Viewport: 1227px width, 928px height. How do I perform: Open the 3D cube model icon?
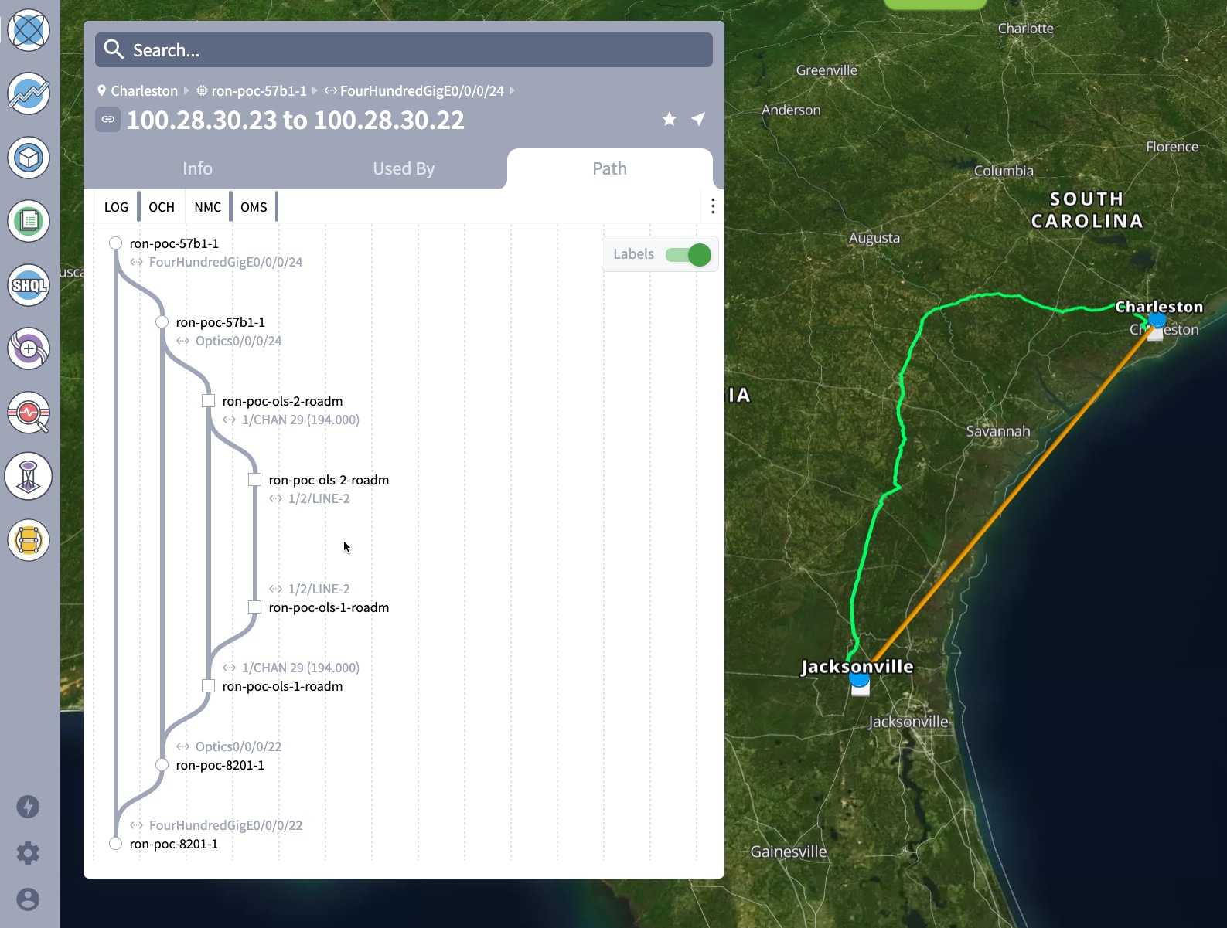[x=29, y=158]
